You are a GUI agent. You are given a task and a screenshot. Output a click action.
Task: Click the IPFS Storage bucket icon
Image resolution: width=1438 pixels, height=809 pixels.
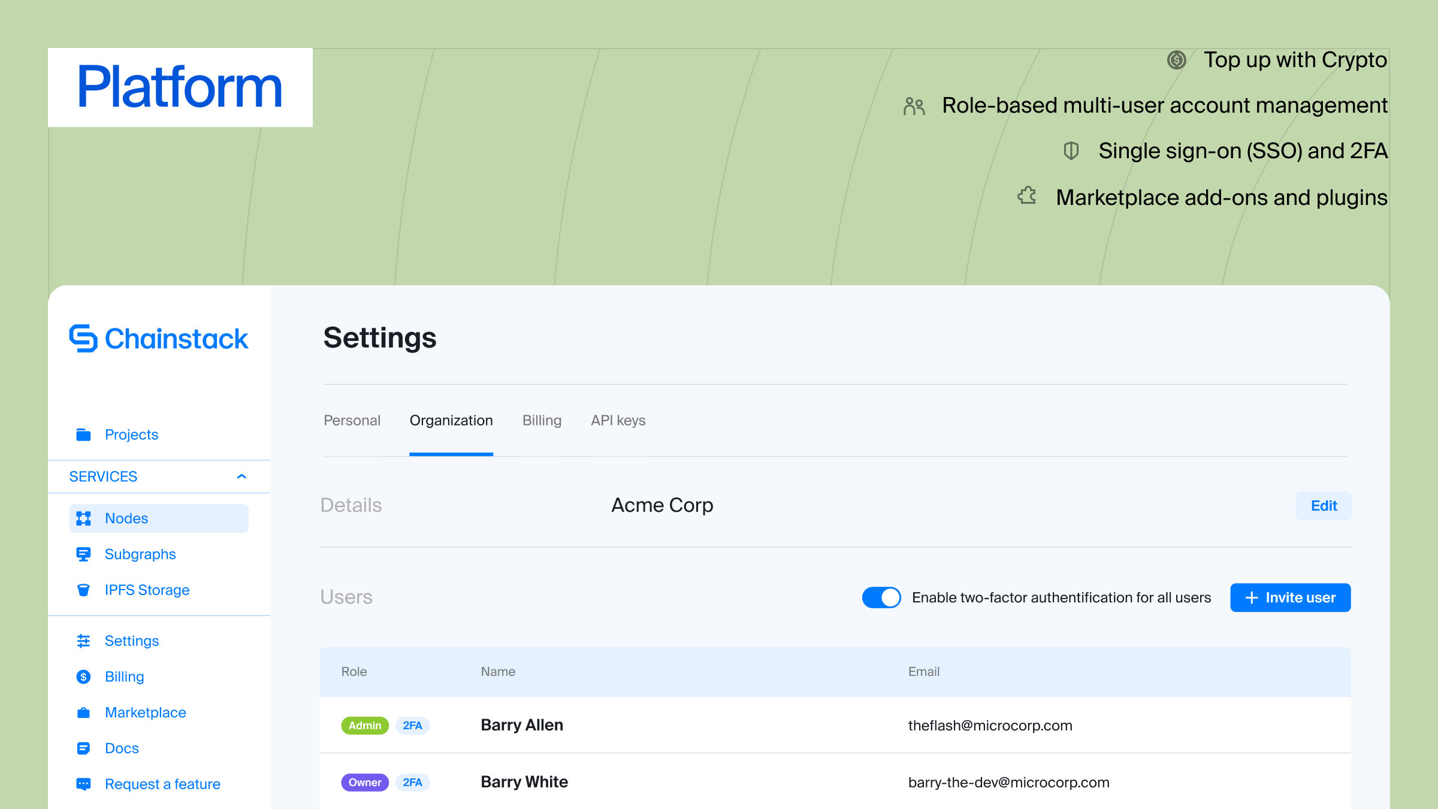coord(83,590)
